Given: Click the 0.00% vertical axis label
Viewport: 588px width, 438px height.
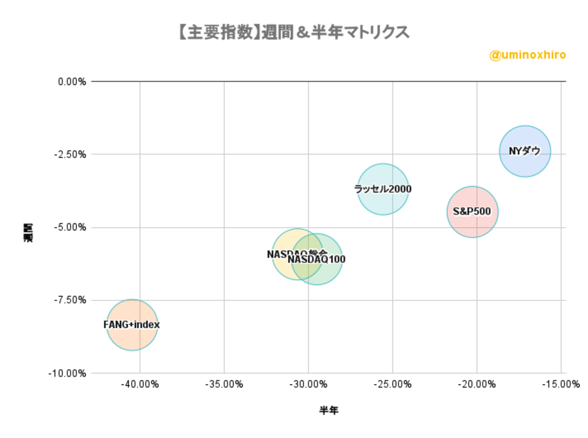Looking at the screenshot, I should point(72,82).
